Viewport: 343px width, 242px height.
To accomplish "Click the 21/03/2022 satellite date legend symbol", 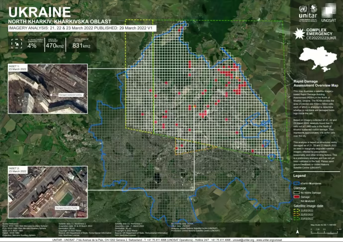I will 296,209.
